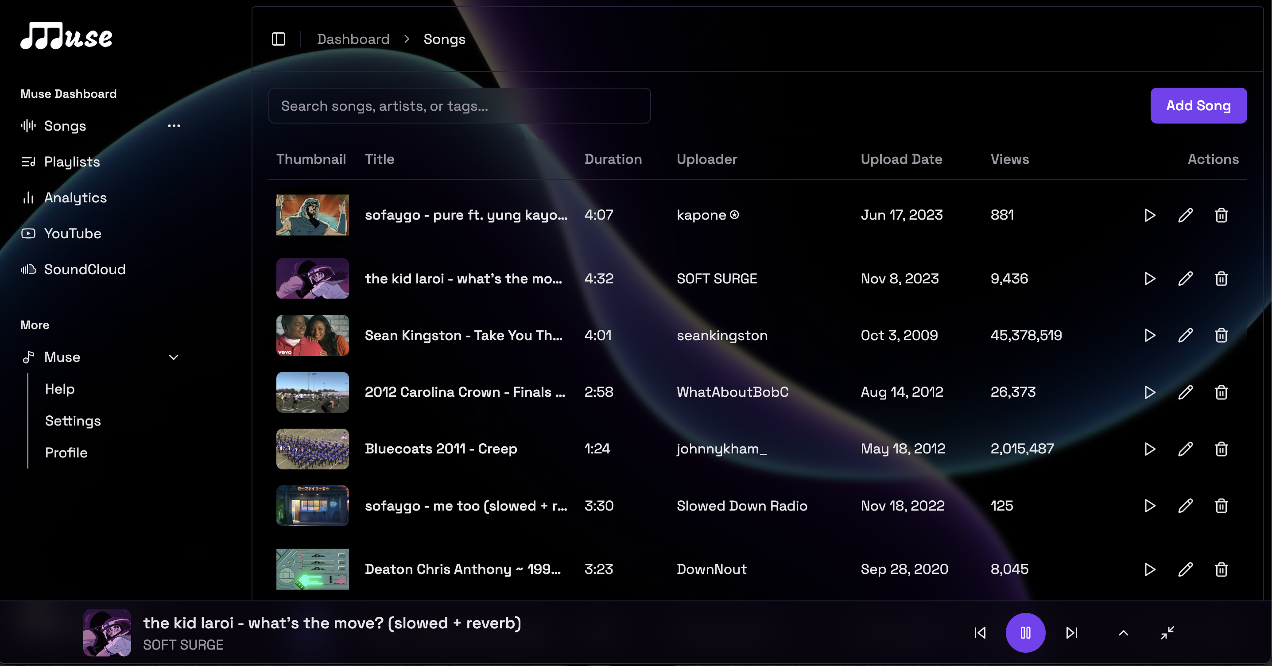
Task: Delete sofaygo - me too song
Action: click(1221, 506)
